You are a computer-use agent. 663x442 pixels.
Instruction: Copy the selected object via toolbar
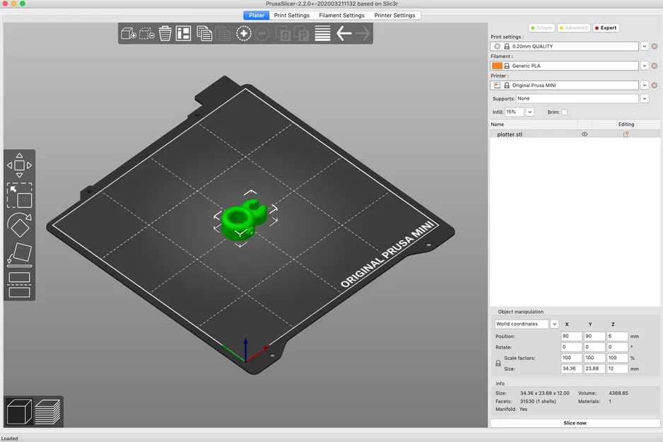tap(204, 33)
